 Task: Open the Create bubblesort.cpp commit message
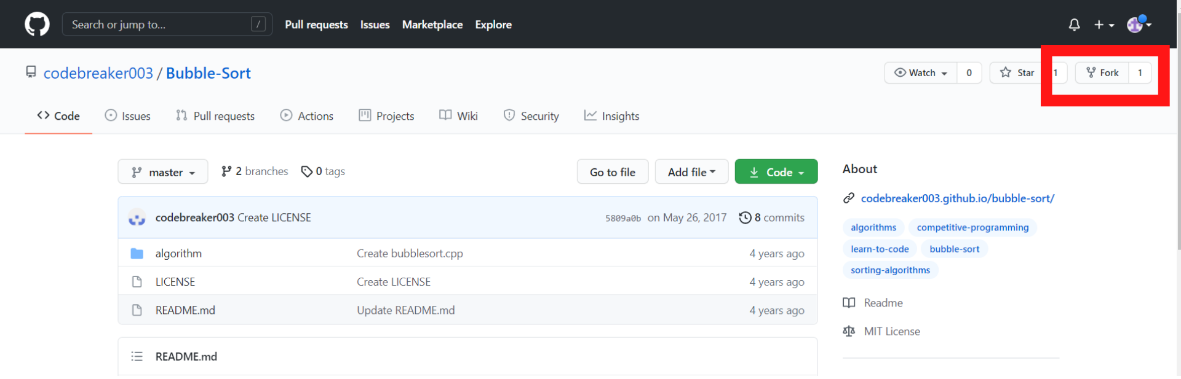[x=410, y=253]
